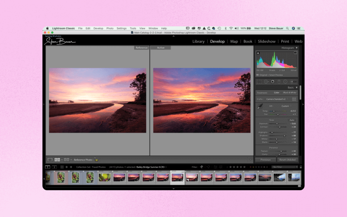Select the Crop Overlay tool icon
Viewport: 347px width, 217px height.
pos(259,81)
